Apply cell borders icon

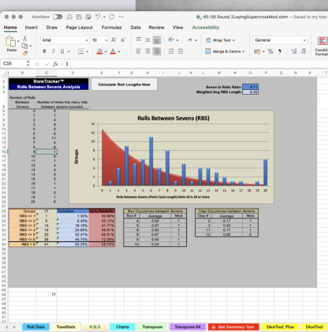click(81, 51)
